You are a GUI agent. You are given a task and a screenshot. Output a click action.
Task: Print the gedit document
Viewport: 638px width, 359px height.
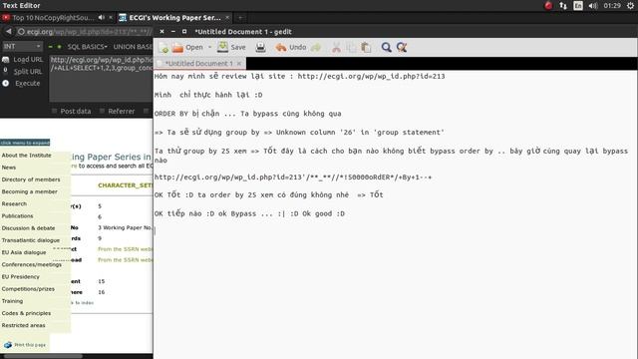260,48
